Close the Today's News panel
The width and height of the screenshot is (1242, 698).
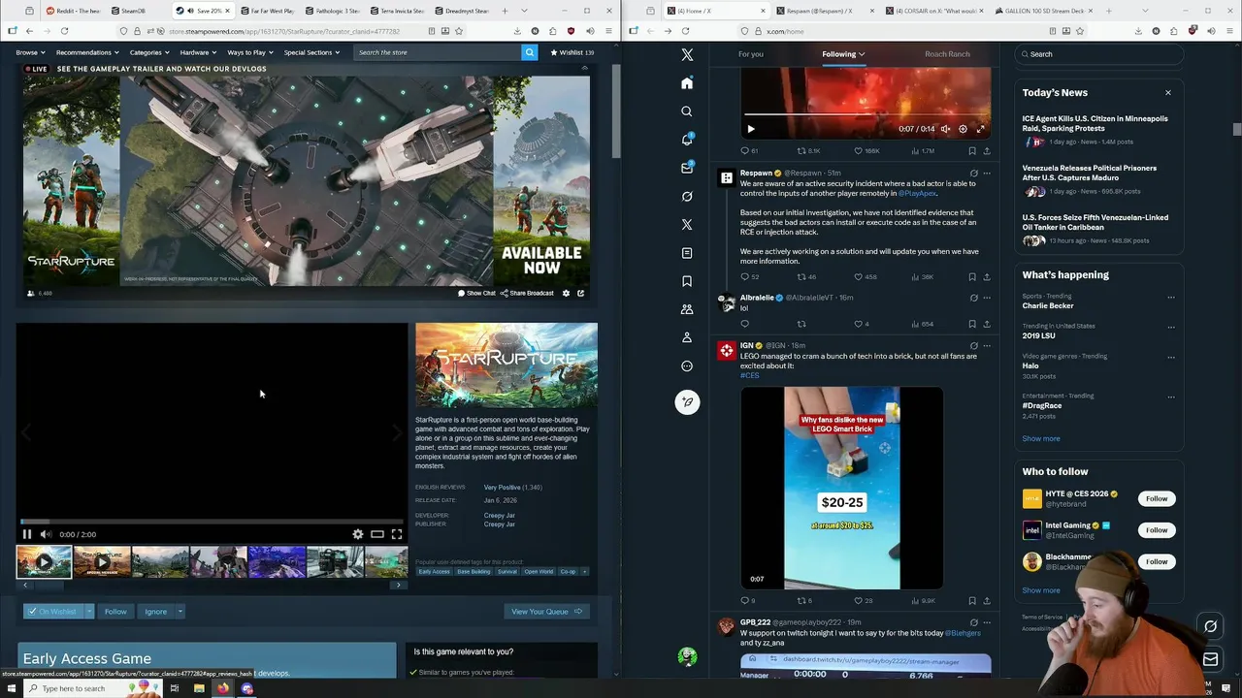(1168, 93)
